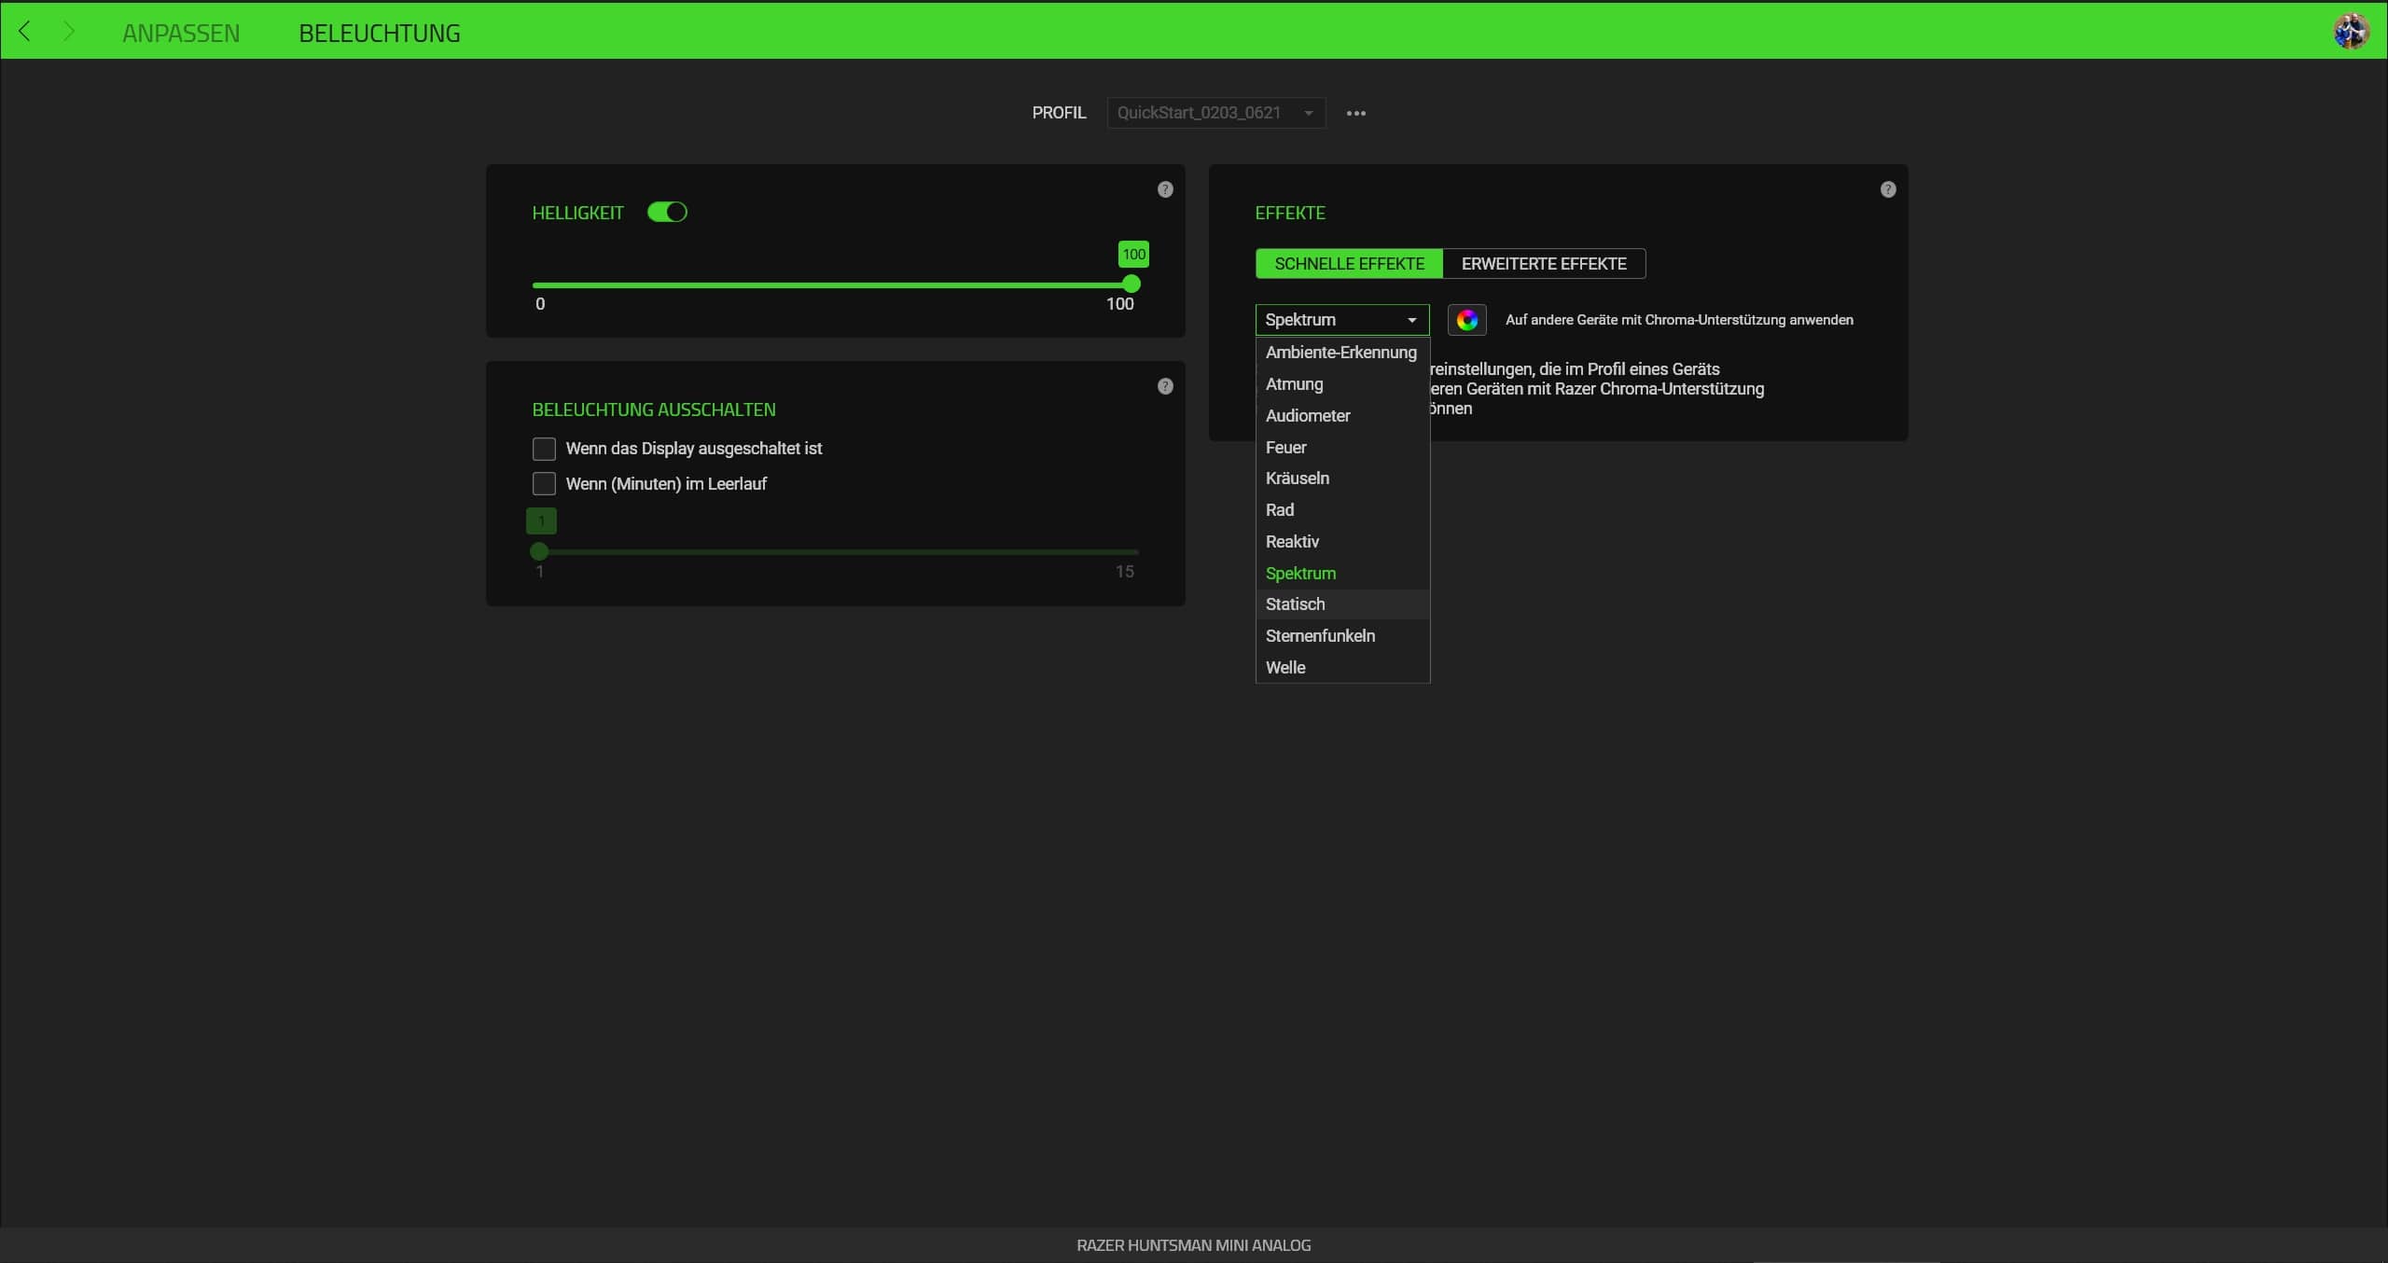
Task: Open the QuickStart profile dropdown
Action: click(x=1215, y=113)
